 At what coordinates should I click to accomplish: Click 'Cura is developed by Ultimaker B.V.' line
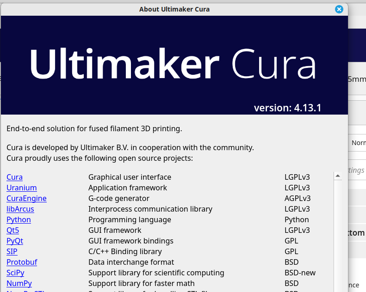click(x=130, y=147)
